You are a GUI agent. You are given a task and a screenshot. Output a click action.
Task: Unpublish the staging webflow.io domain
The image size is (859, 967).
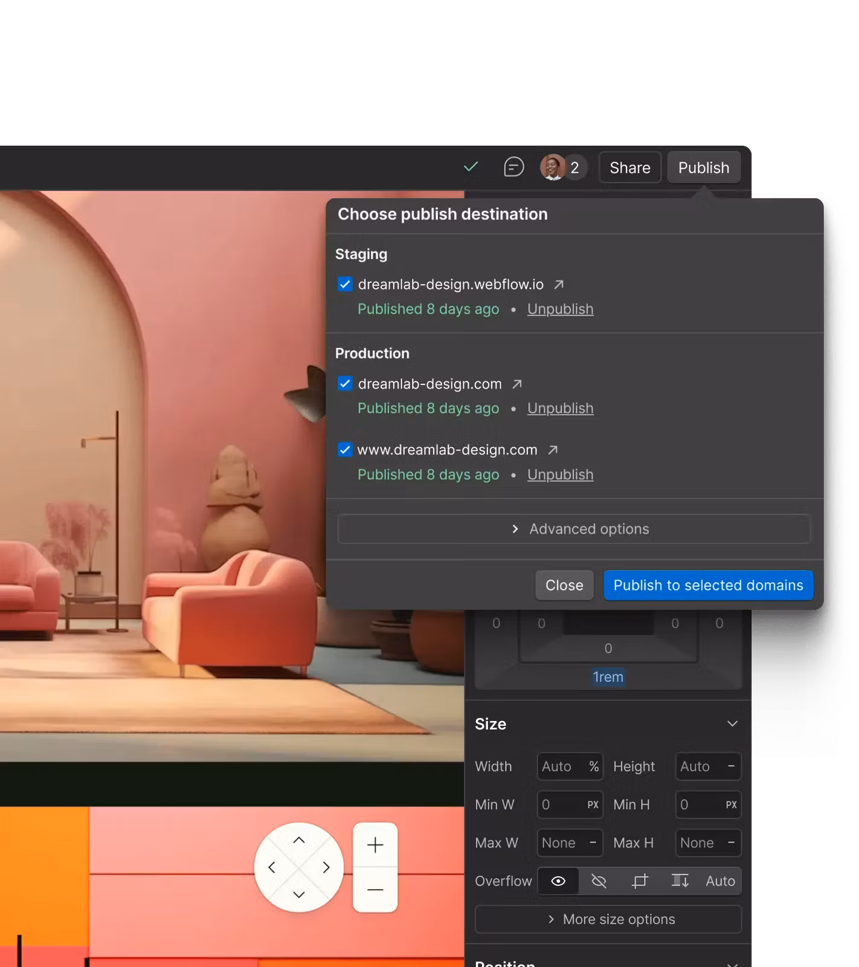pyautogui.click(x=560, y=309)
